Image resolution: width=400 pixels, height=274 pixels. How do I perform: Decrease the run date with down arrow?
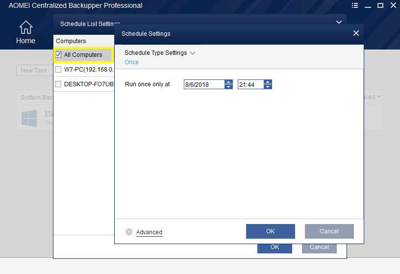click(228, 87)
